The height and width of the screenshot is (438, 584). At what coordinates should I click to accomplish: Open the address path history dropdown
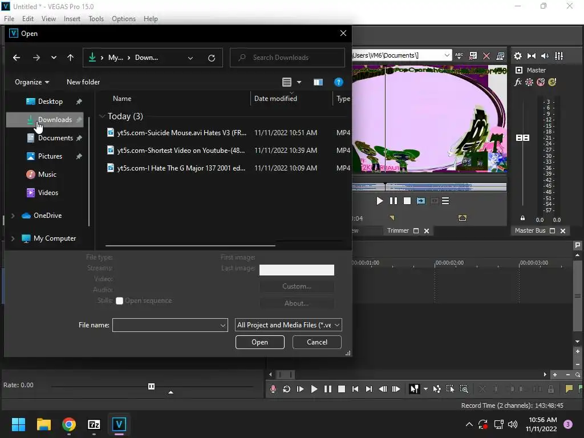coord(190,58)
